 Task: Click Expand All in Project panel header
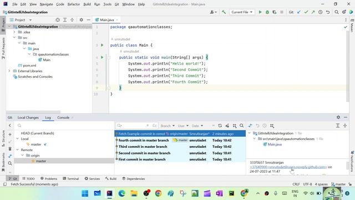click(x=65, y=20)
